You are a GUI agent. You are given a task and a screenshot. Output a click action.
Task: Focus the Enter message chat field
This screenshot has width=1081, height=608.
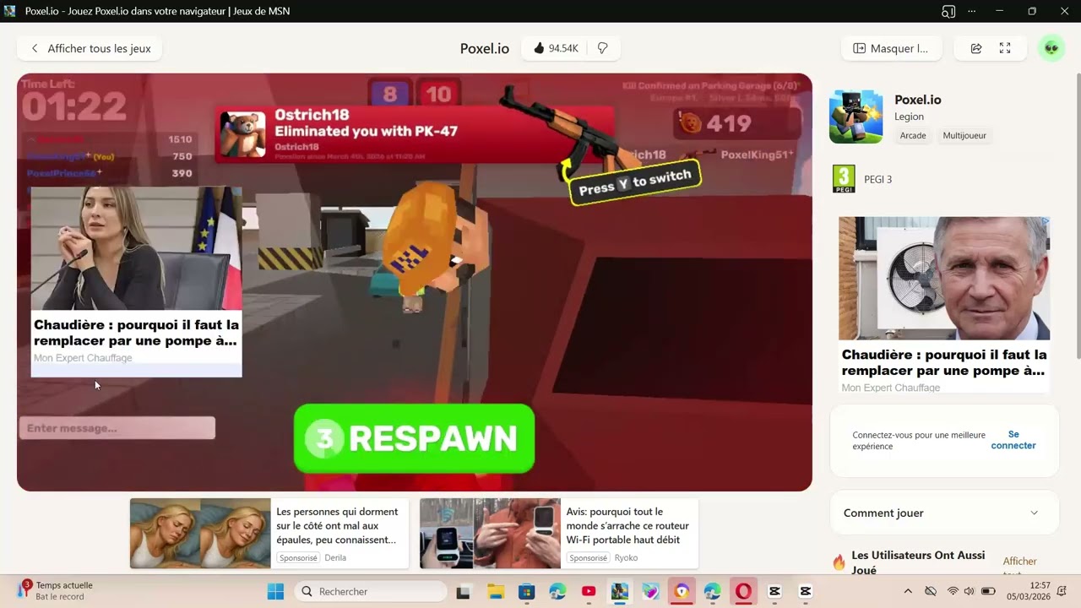pyautogui.click(x=117, y=428)
